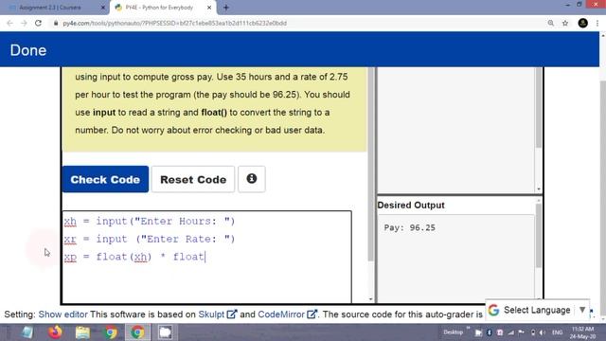Image resolution: width=606 pixels, height=341 pixels.
Task: Click the output panel scroll down arrow
Action: (539, 189)
